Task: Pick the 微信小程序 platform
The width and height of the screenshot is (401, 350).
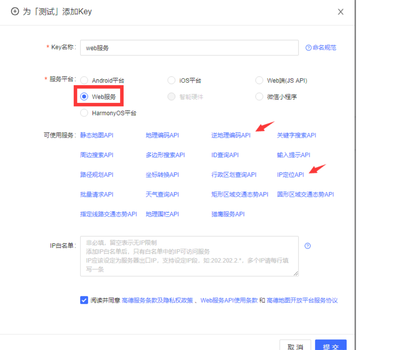Action: click(259, 97)
